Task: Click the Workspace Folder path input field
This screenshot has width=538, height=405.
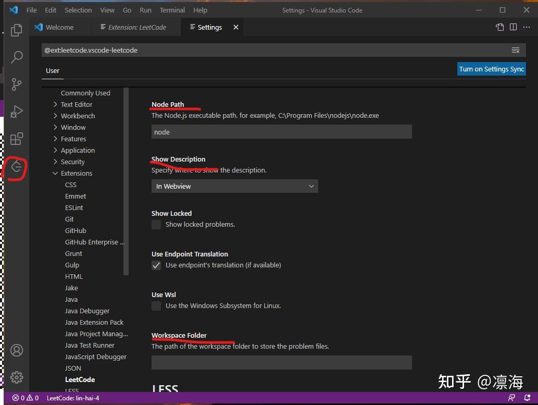Action: (281, 363)
